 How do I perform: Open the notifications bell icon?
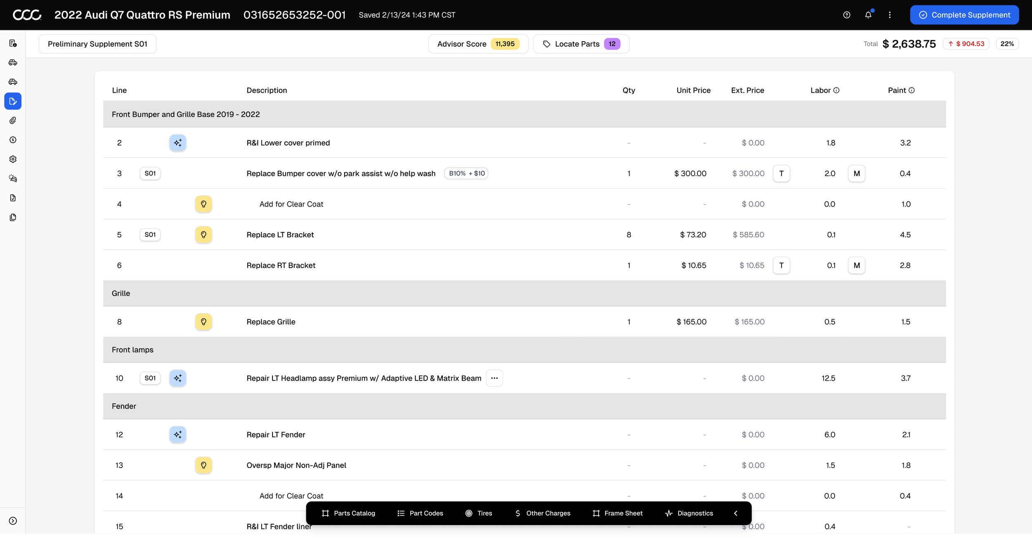click(868, 15)
